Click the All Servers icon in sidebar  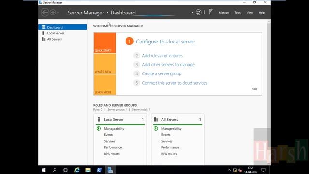(x=43, y=39)
